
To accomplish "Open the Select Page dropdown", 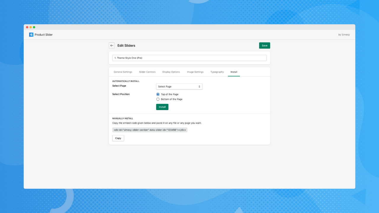I will 179,87.
